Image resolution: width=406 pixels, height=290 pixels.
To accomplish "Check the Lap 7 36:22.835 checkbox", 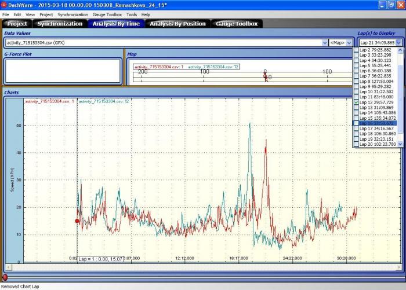I will (356, 76).
